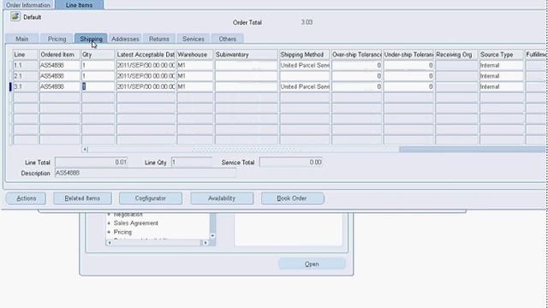The image size is (548, 308).
Task: Check item Availability button
Action: tap(222, 198)
